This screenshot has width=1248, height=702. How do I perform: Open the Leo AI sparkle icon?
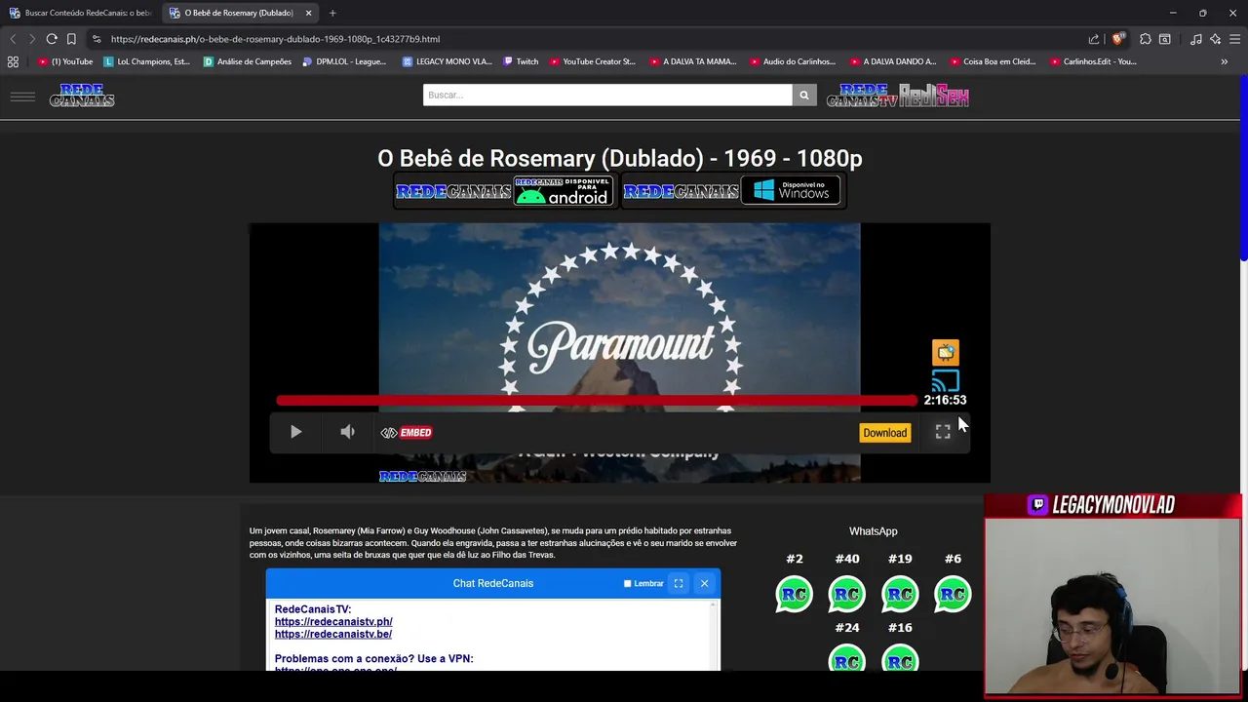pos(1215,39)
